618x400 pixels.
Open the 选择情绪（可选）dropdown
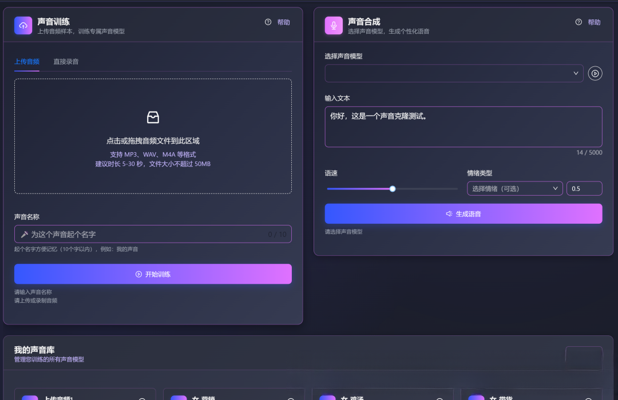point(514,188)
